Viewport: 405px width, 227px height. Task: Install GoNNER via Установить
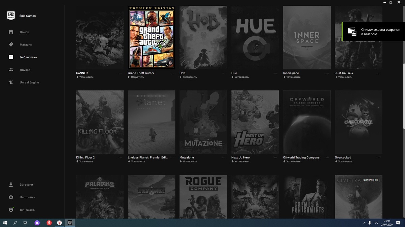(85, 77)
